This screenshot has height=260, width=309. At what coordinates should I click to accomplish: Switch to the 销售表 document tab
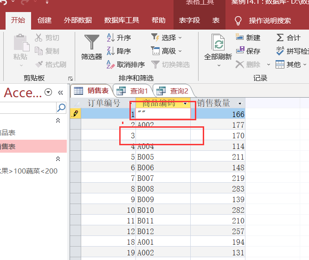click(x=91, y=91)
